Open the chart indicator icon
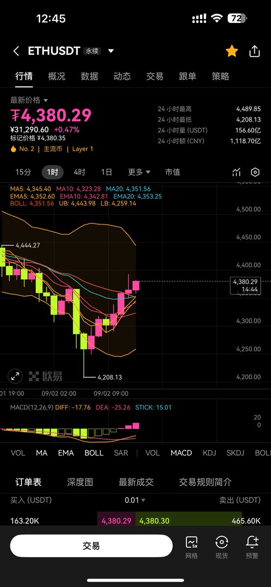 click(x=237, y=172)
